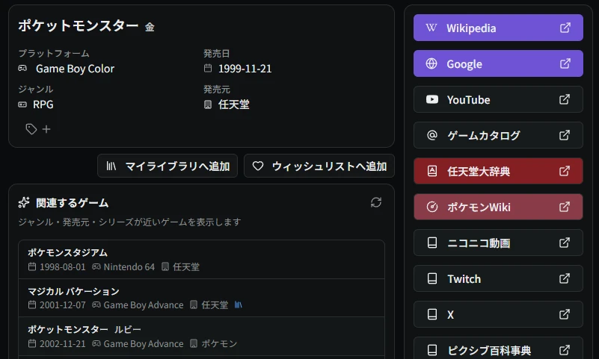Click Nintendo 64 platform in ポケモンスタジアム row

pyautogui.click(x=129, y=266)
